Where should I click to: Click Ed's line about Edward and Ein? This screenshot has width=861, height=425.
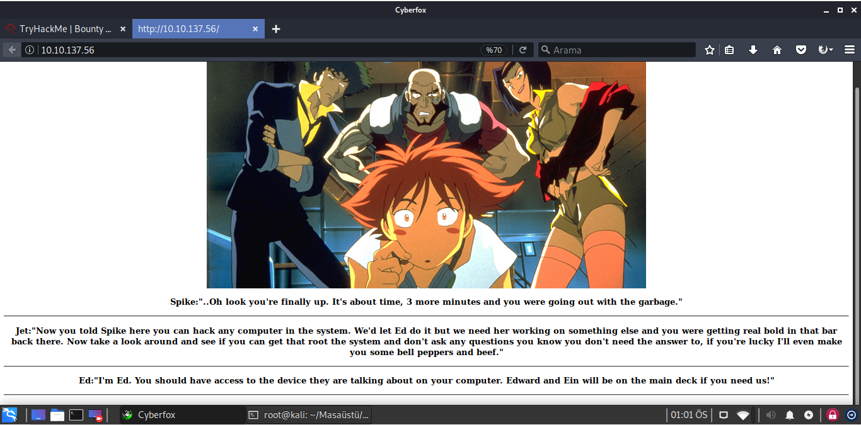coord(426,380)
